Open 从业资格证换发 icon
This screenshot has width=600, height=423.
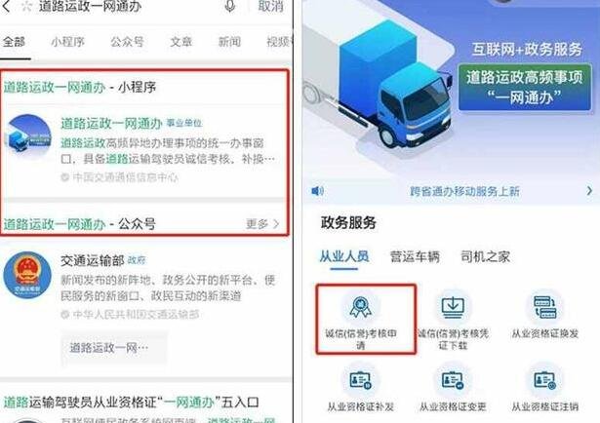(545, 307)
